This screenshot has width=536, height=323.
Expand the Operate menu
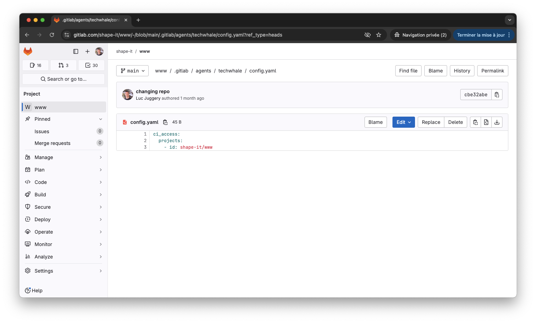coord(64,232)
